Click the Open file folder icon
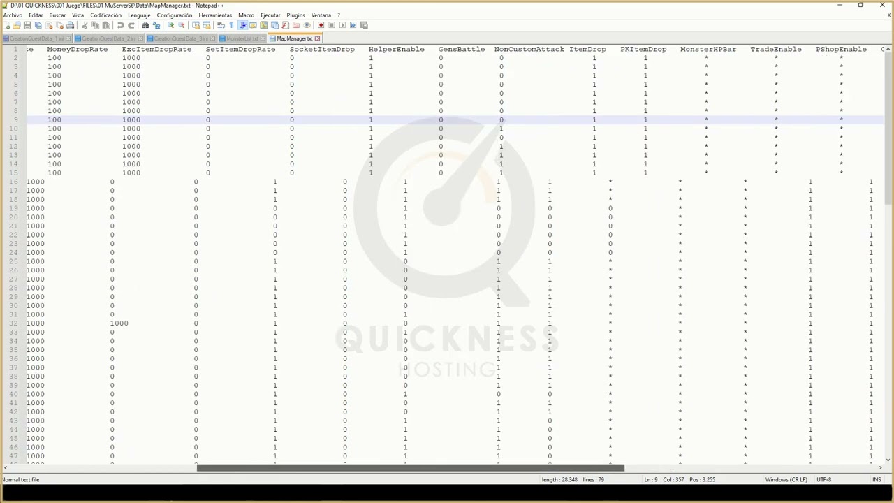The height and width of the screenshot is (503, 894). 17,25
